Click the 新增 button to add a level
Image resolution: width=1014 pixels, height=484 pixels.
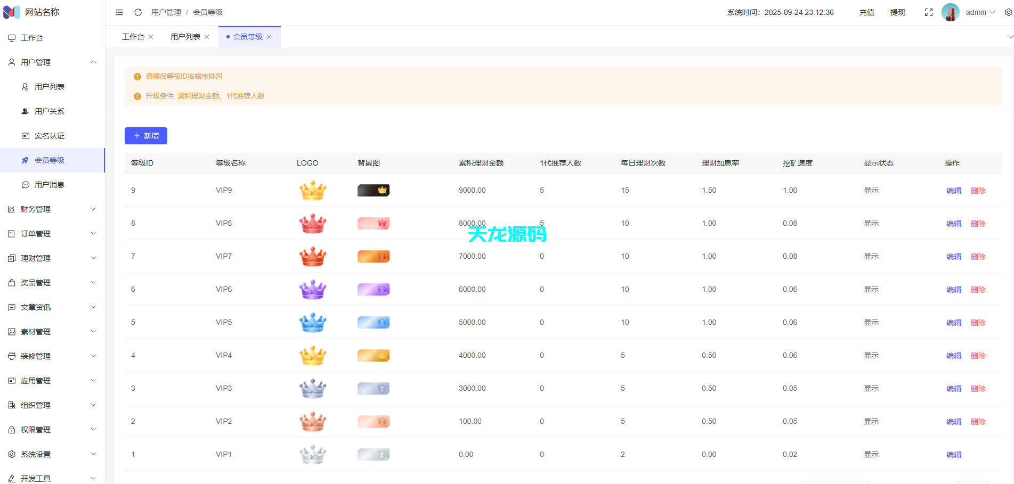(145, 136)
